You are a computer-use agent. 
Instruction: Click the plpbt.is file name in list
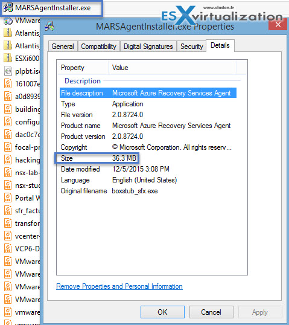coord(27,71)
